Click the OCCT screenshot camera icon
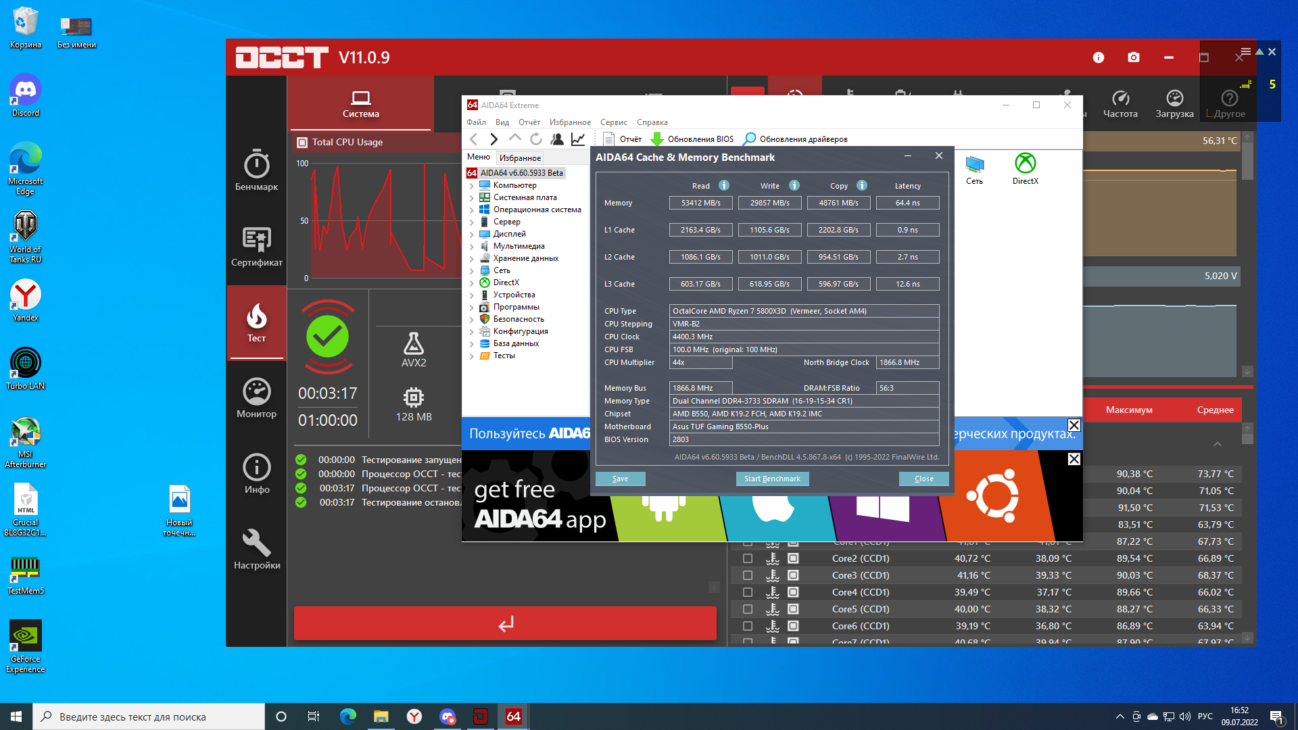1298x730 pixels. (x=1134, y=57)
